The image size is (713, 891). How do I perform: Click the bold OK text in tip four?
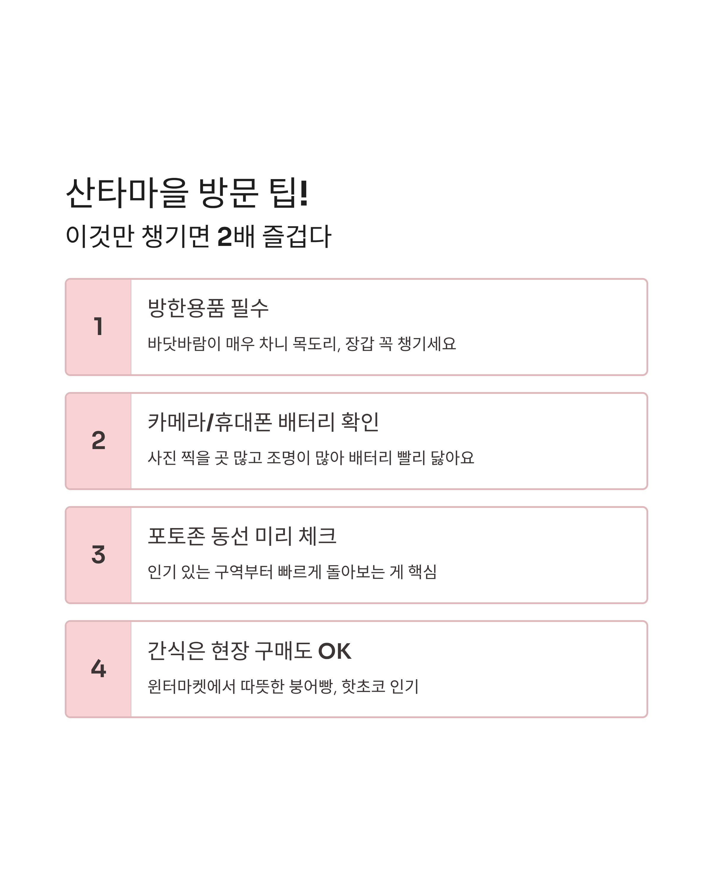click(335, 651)
